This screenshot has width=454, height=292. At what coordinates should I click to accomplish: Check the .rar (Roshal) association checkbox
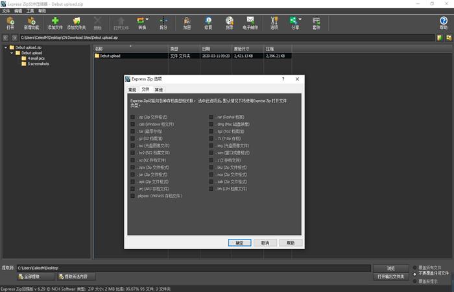[211, 117]
